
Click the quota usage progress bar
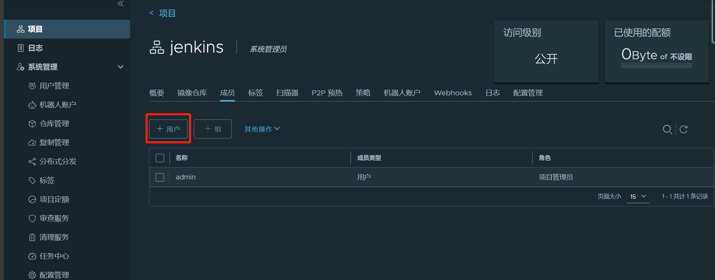tap(656, 66)
